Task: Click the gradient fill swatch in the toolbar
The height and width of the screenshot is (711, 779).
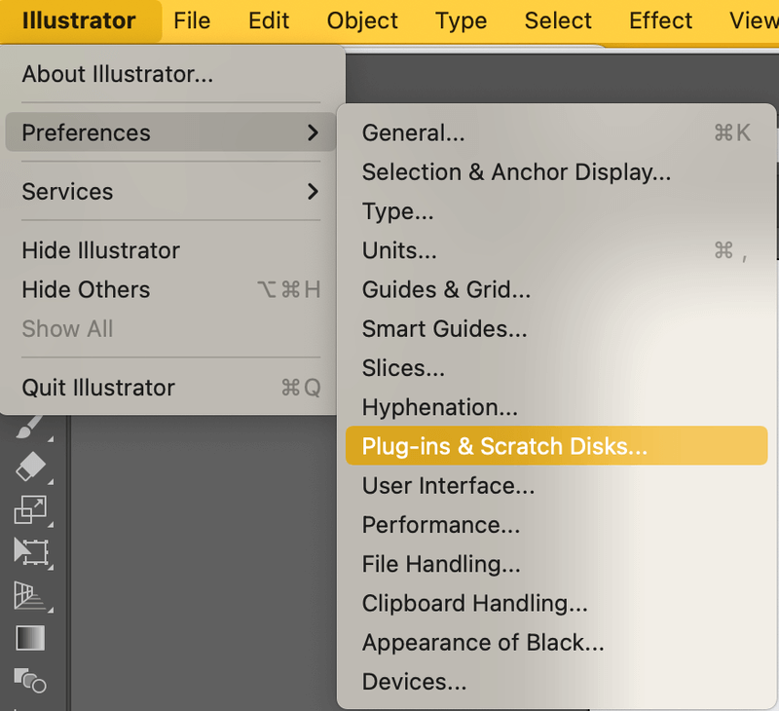Action: (x=29, y=638)
